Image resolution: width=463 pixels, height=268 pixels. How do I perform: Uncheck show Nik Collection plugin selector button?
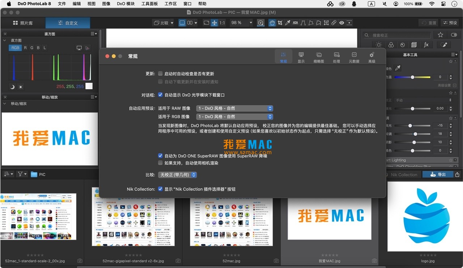[160, 189]
